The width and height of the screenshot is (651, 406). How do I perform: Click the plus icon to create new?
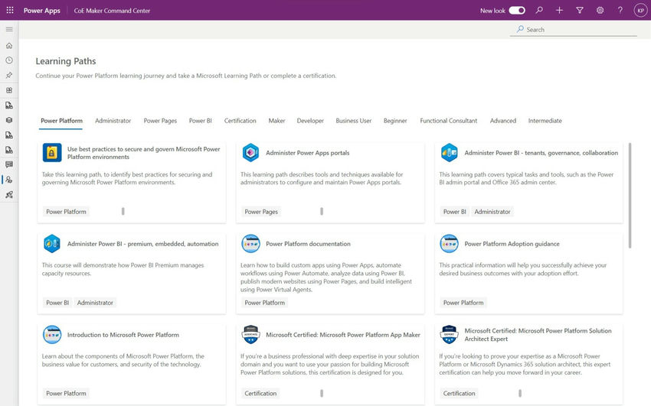559,11
